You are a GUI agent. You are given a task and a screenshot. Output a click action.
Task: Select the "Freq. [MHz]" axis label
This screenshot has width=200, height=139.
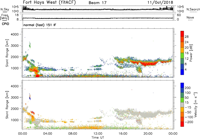coord(5,17)
